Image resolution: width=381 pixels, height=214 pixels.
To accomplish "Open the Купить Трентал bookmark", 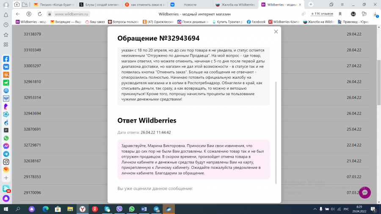I will pyautogui.click(x=228, y=22).
